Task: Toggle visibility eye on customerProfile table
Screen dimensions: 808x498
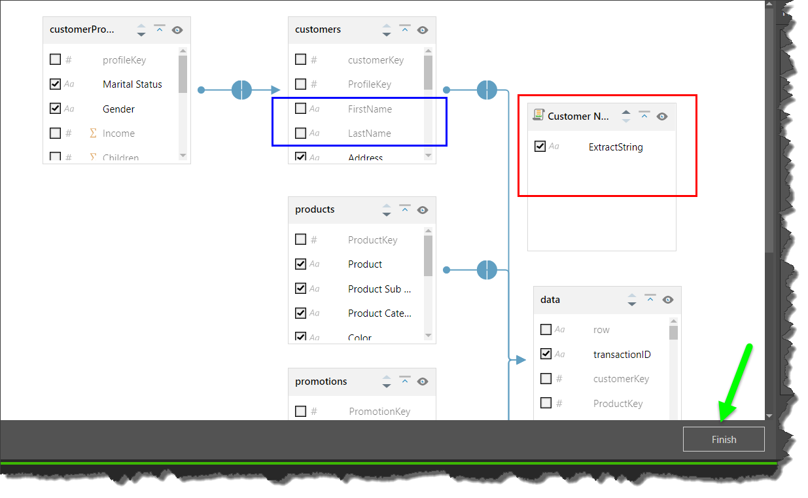Action: 177,30
